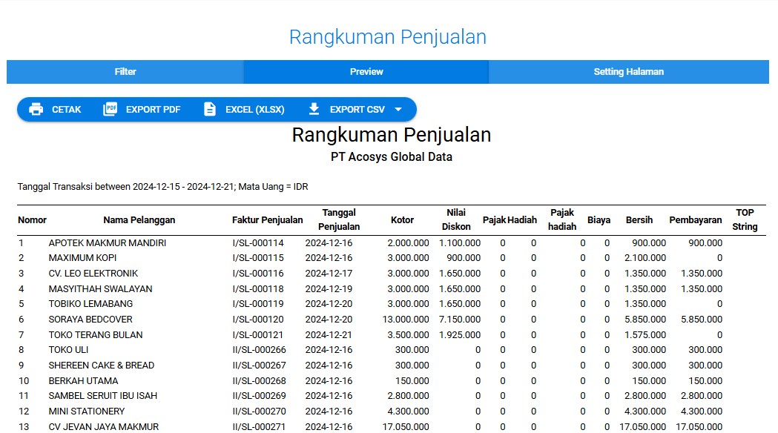Screen dimensions: 778x433
Task: Click the PDF file icon
Action: click(110, 110)
